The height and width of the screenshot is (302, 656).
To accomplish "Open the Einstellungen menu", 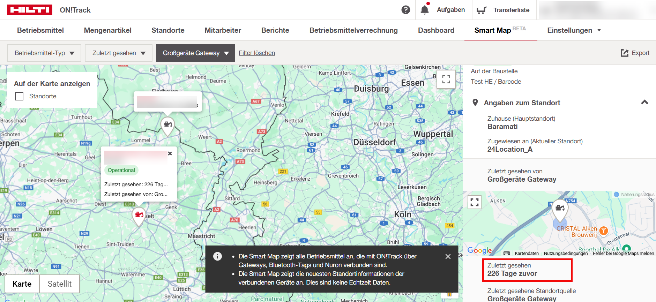I will pyautogui.click(x=574, y=30).
